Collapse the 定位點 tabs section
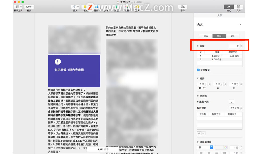The width and height of the screenshot is (258, 154). pyautogui.click(x=198, y=96)
